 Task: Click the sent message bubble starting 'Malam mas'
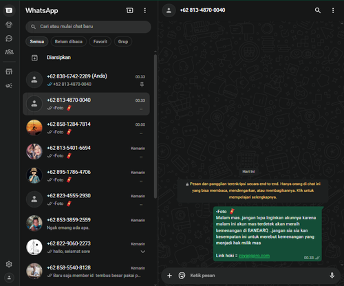[x=268, y=234]
